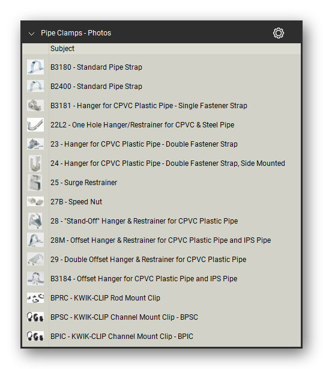This screenshot has height=369, width=323.
Task: Open the 27B Speed Nut thumbnail
Action: (x=35, y=202)
